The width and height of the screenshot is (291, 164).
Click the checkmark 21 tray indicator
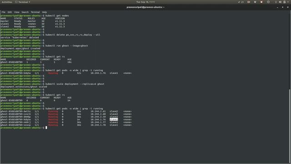tap(241, 2)
